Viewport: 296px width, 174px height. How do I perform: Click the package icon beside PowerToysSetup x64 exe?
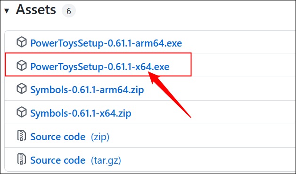22,65
